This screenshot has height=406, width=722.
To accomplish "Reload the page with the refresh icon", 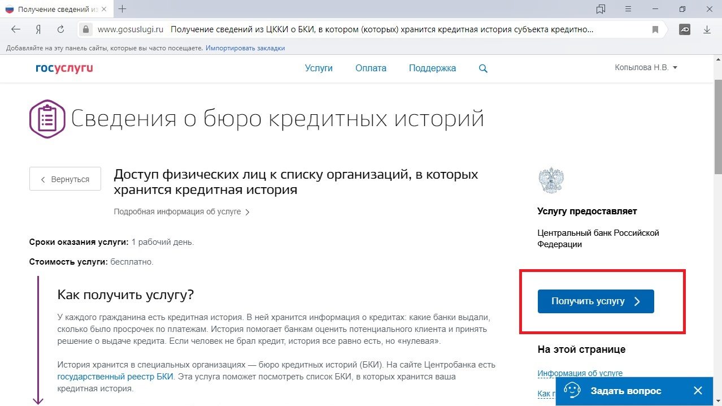I will 60,29.
